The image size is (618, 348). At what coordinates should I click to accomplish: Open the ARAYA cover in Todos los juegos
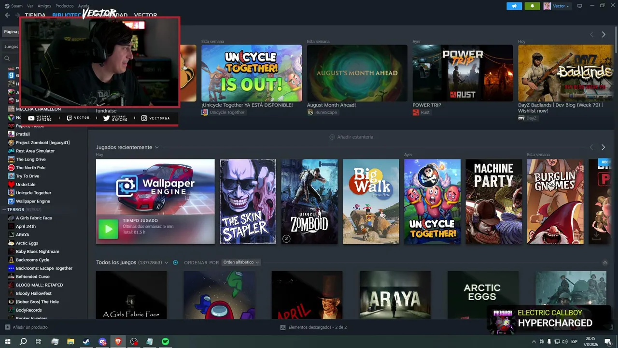click(x=395, y=295)
